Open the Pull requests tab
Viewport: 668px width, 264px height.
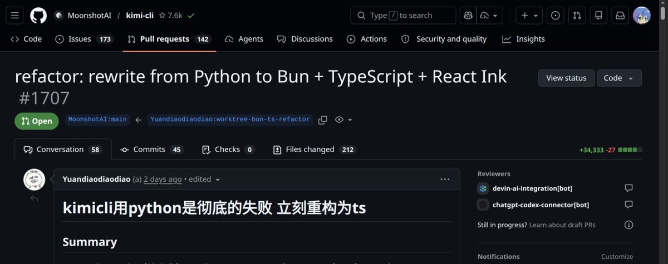169,39
